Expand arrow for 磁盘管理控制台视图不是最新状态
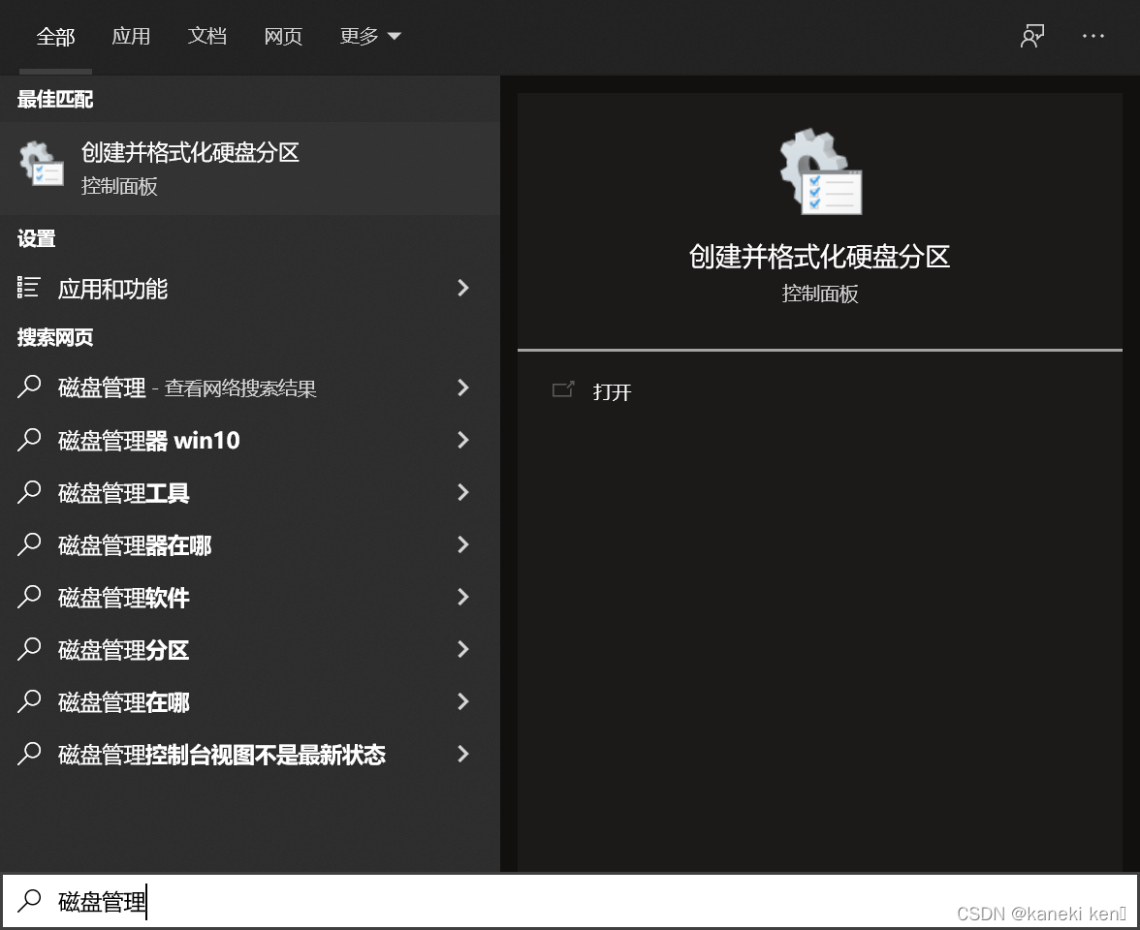Image resolution: width=1140 pixels, height=930 pixels. click(463, 754)
